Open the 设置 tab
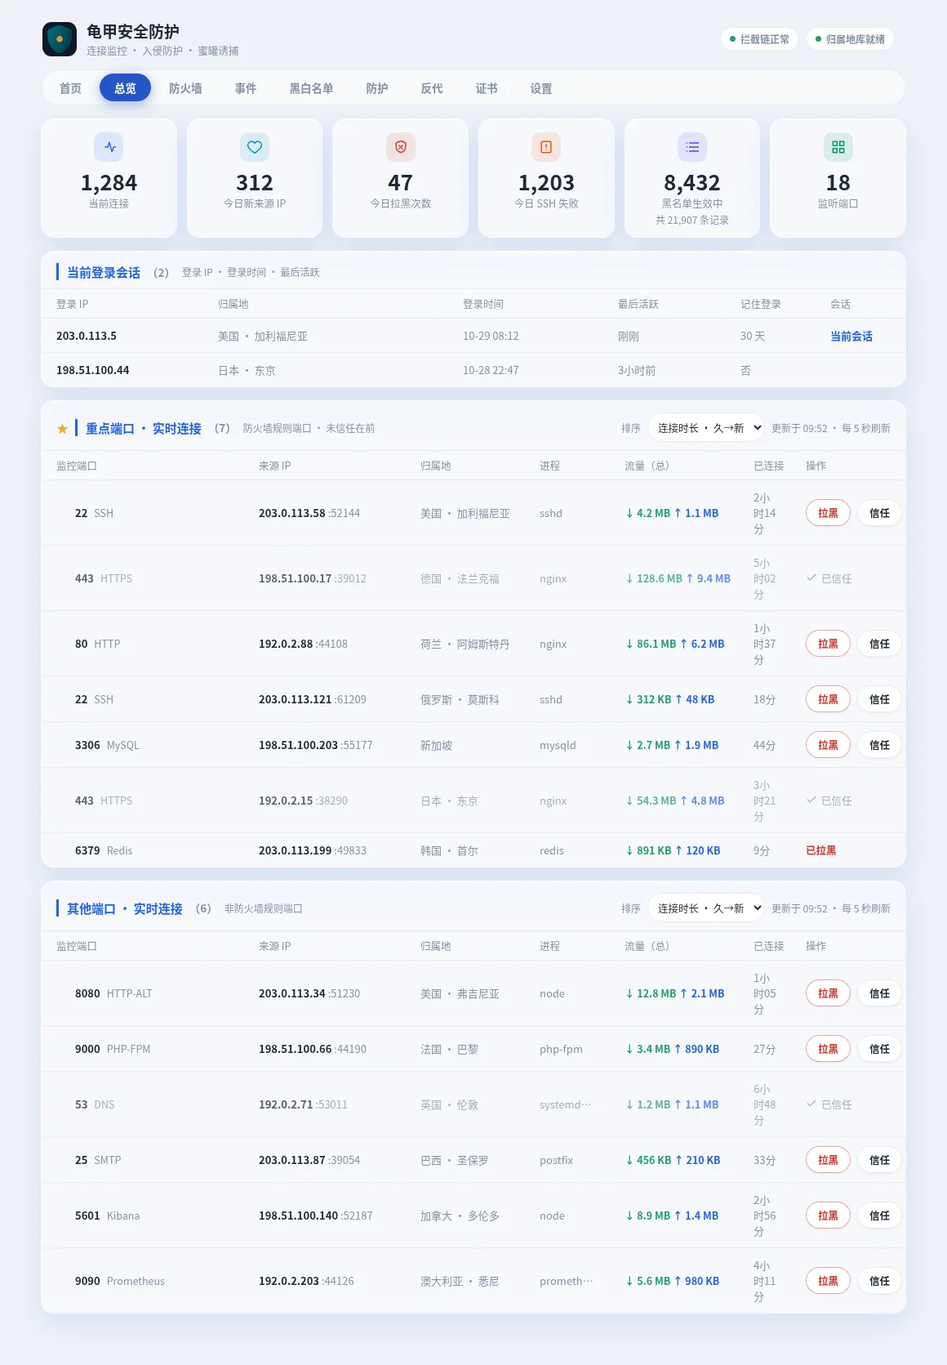 pos(541,88)
